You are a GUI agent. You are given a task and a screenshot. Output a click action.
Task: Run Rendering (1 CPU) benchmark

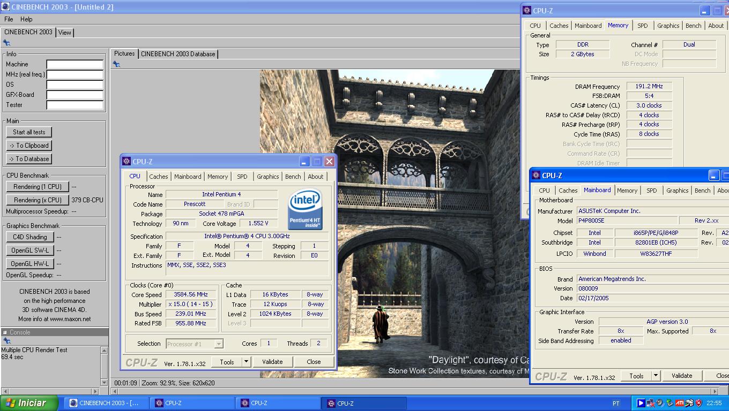(38, 187)
